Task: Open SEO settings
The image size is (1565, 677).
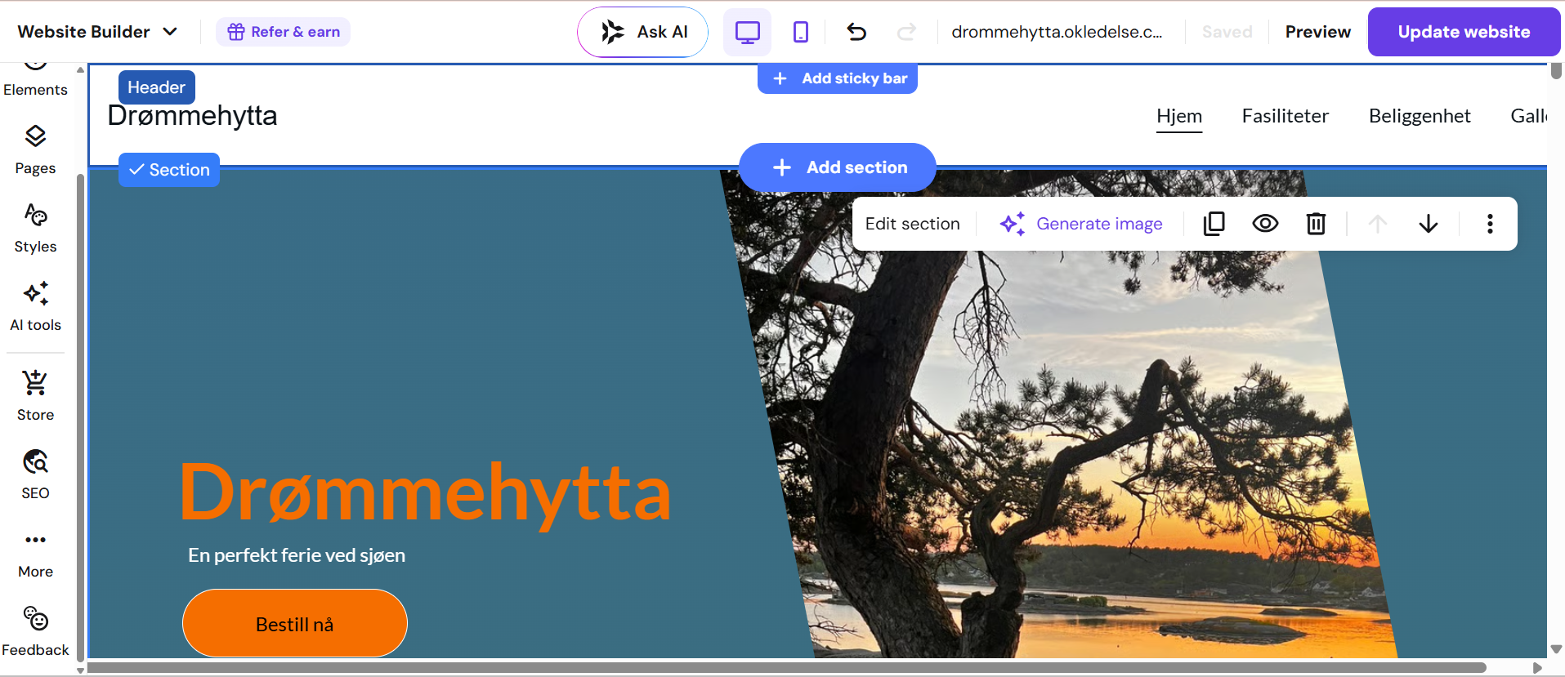Action: click(x=35, y=475)
